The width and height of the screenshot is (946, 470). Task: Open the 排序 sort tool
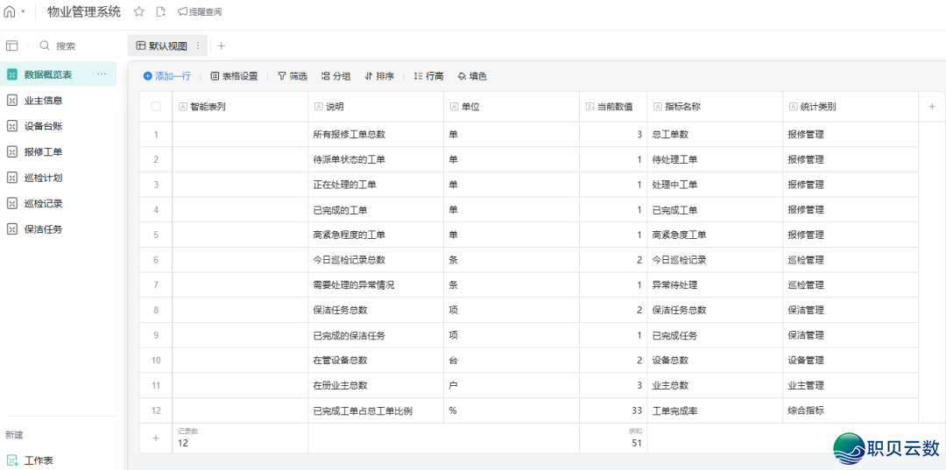(x=379, y=76)
